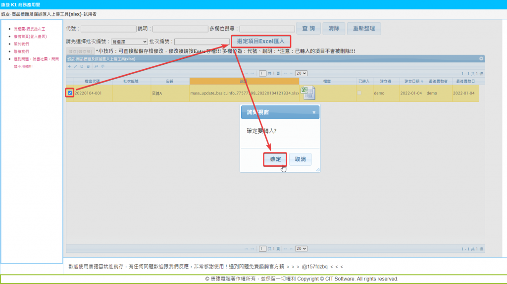
Task: Uncheck the row checkbox for 20220104-001
Action: click(70, 93)
